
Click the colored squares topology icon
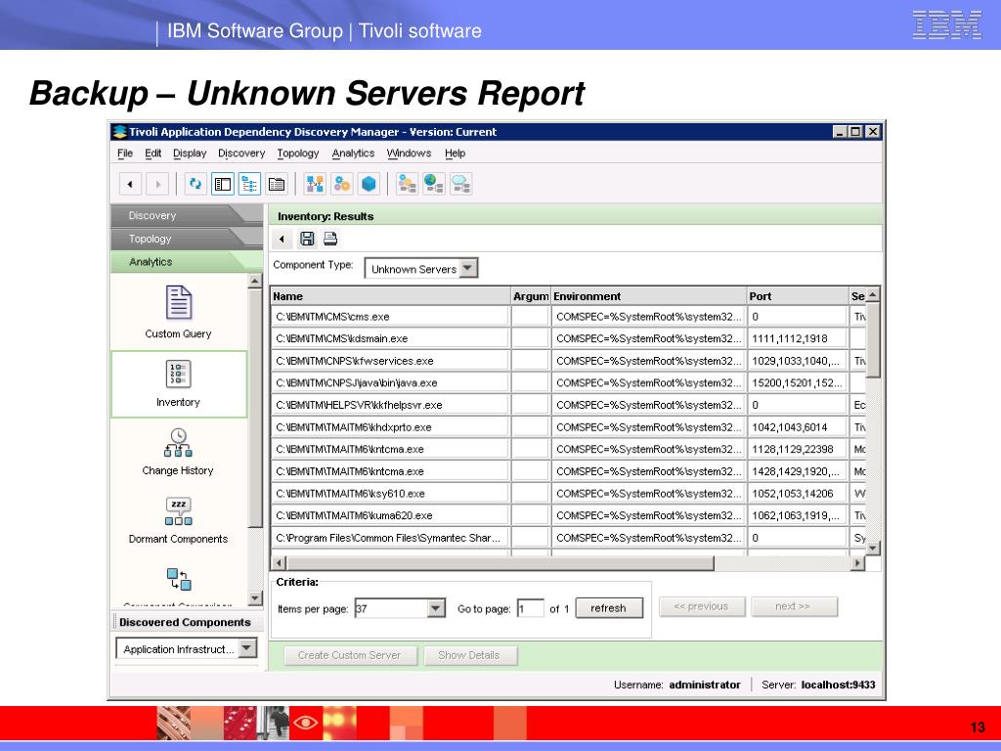(315, 184)
